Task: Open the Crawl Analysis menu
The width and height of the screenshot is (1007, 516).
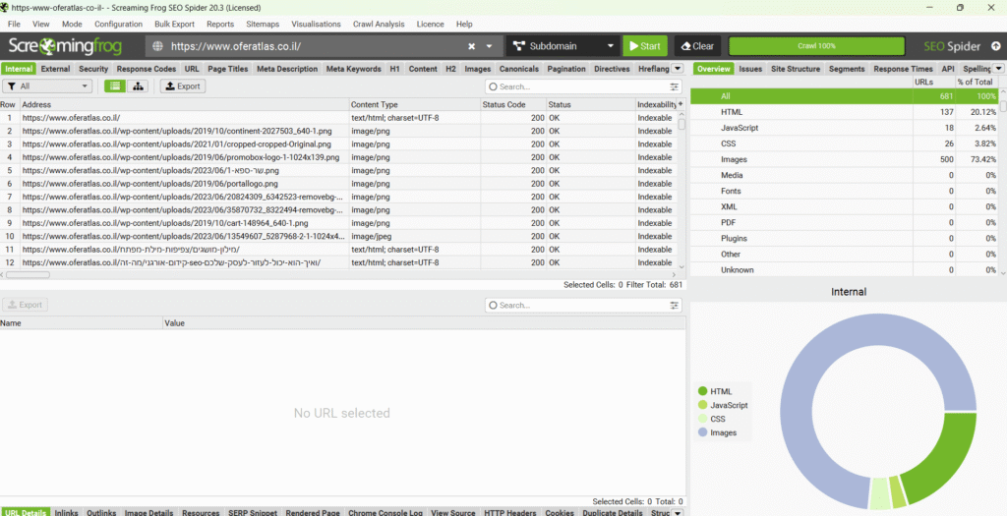Action: (x=379, y=24)
